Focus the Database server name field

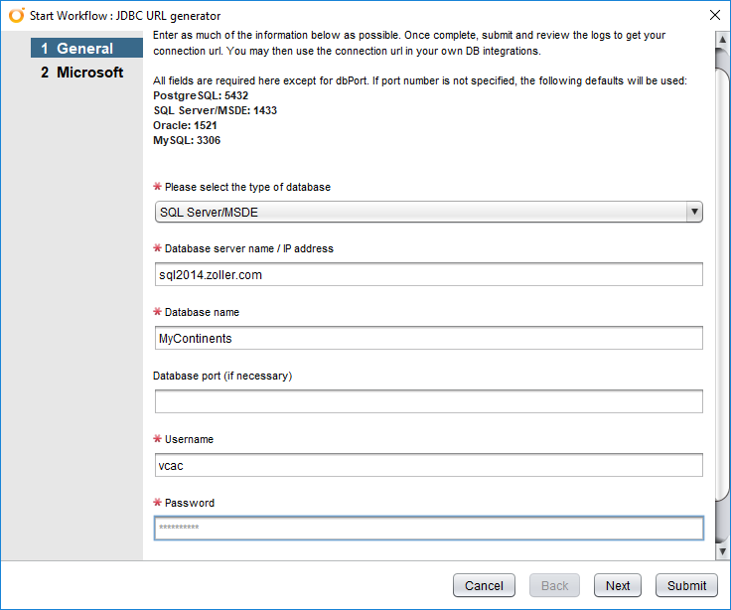(x=428, y=274)
